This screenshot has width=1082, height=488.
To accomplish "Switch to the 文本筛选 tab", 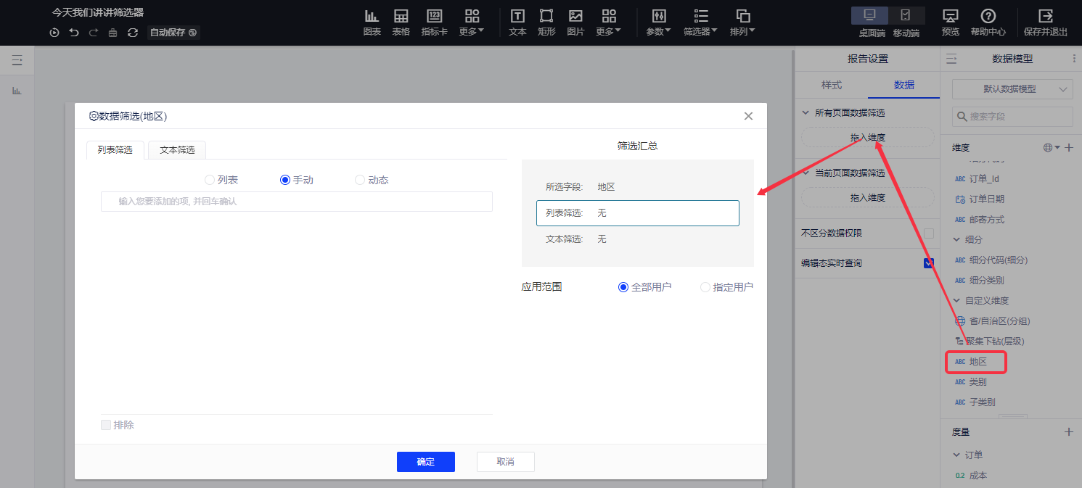I will click(177, 150).
